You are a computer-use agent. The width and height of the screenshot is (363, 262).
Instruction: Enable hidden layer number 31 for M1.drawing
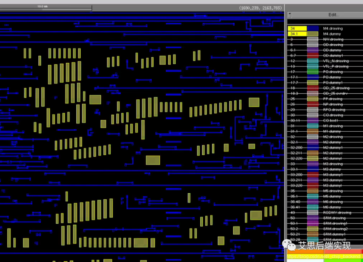coord(297,126)
